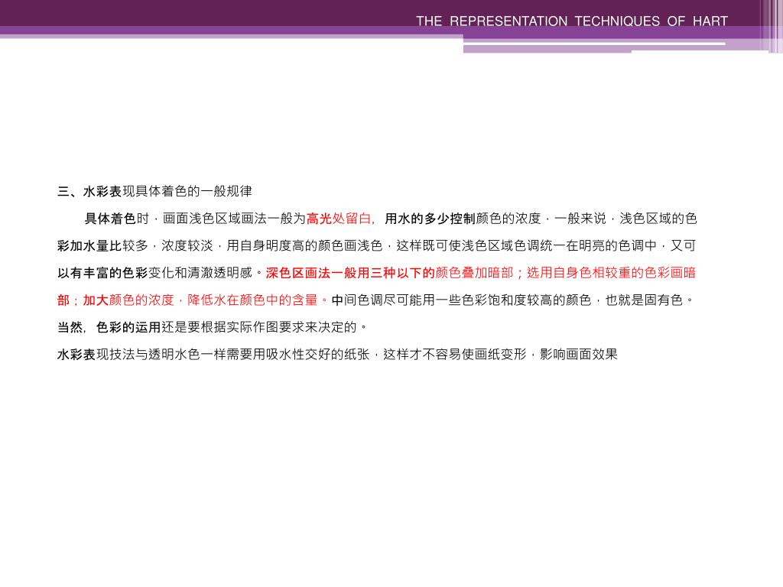Click the bold text '以有丰富的色彩'
Screen dimensions: 783x587
coord(102,273)
